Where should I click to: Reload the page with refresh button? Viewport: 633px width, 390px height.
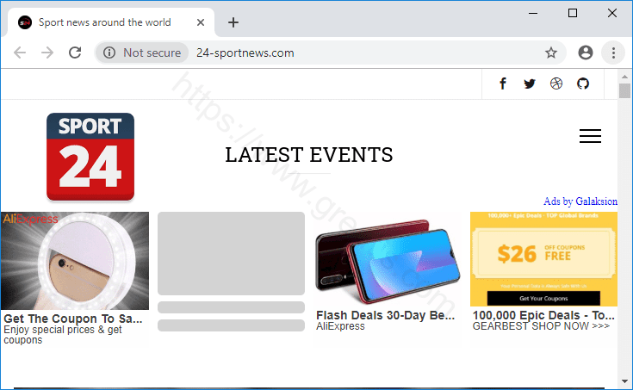pos(75,53)
